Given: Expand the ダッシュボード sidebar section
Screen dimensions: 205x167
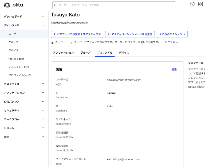Looking at the screenshot, I should pyautogui.click(x=24, y=17).
